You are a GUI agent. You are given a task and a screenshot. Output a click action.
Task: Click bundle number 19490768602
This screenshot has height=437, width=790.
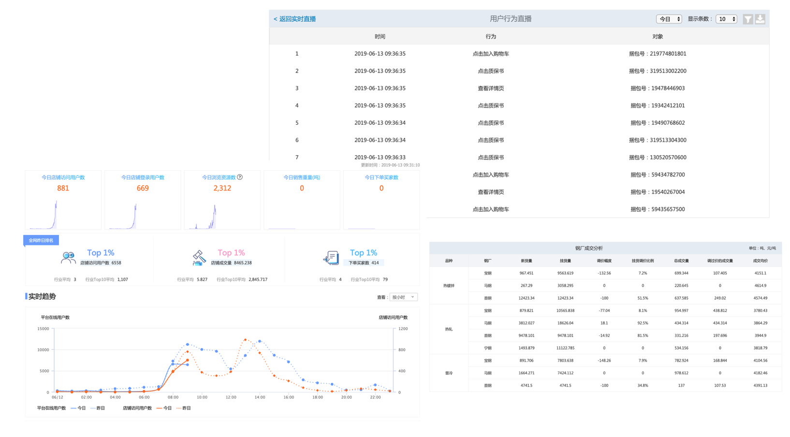point(668,123)
